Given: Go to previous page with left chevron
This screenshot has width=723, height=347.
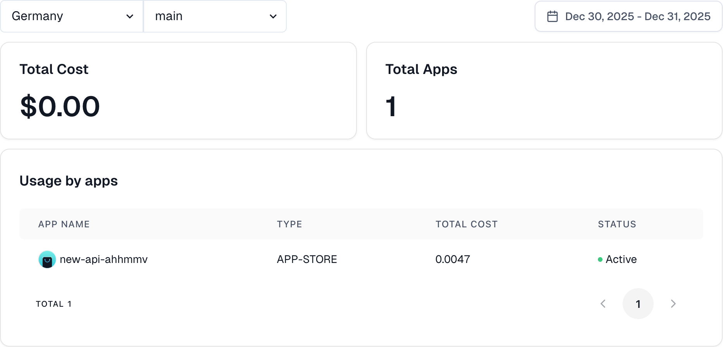Looking at the screenshot, I should point(603,304).
